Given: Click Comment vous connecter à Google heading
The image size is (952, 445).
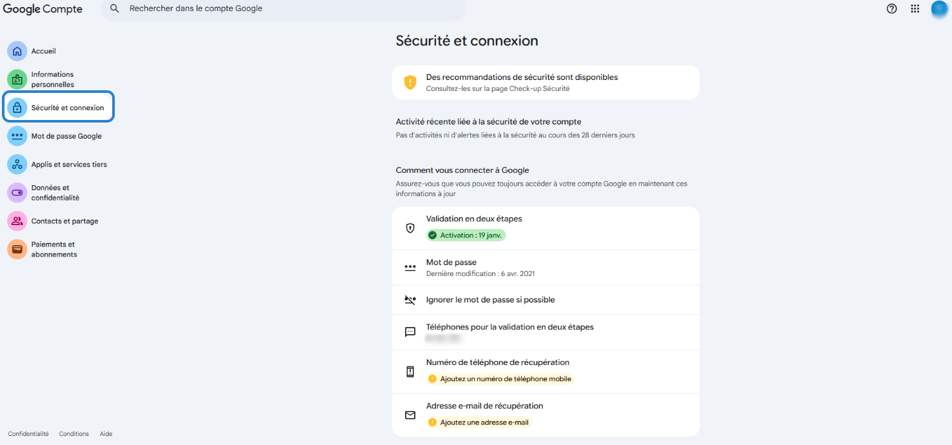Looking at the screenshot, I should coord(462,170).
